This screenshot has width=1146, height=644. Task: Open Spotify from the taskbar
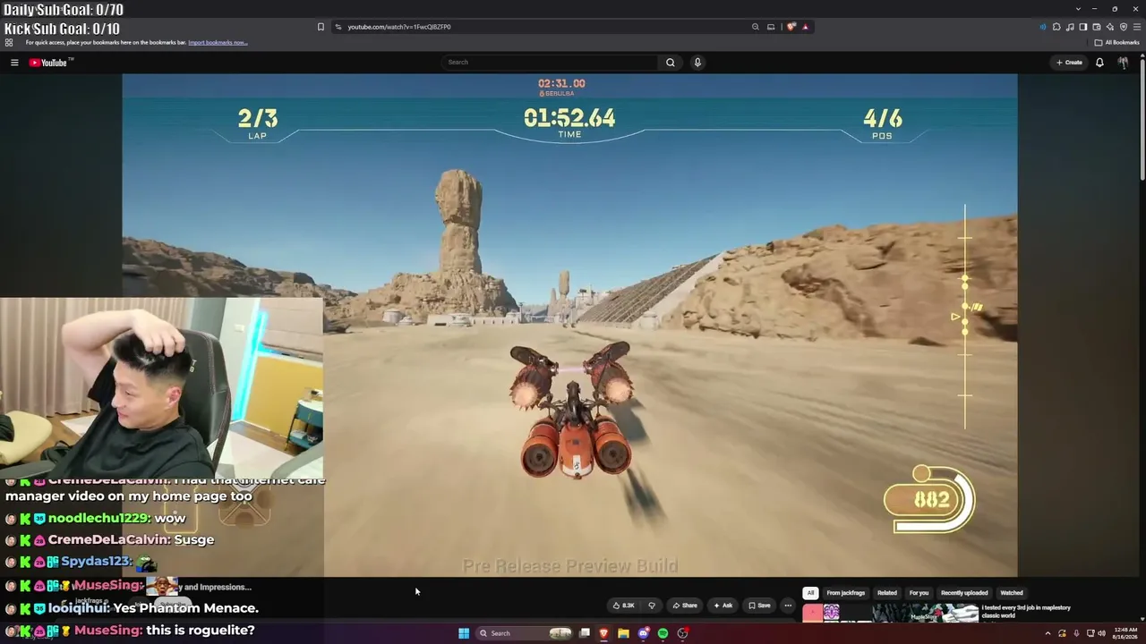click(x=663, y=633)
